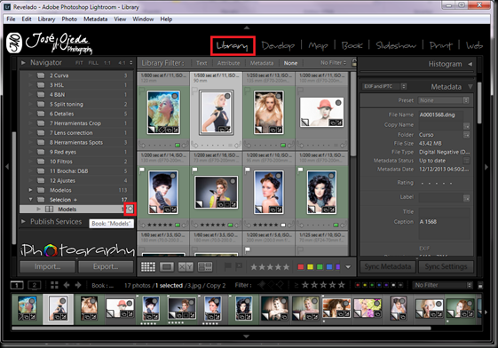
Task: Switch to the Book module
Action: point(352,46)
